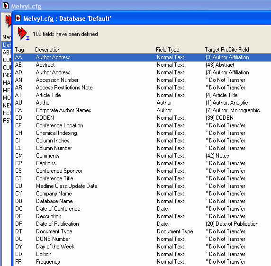The image size is (271, 266).
Task: Select the AD Author Address row
Action: click(143, 72)
